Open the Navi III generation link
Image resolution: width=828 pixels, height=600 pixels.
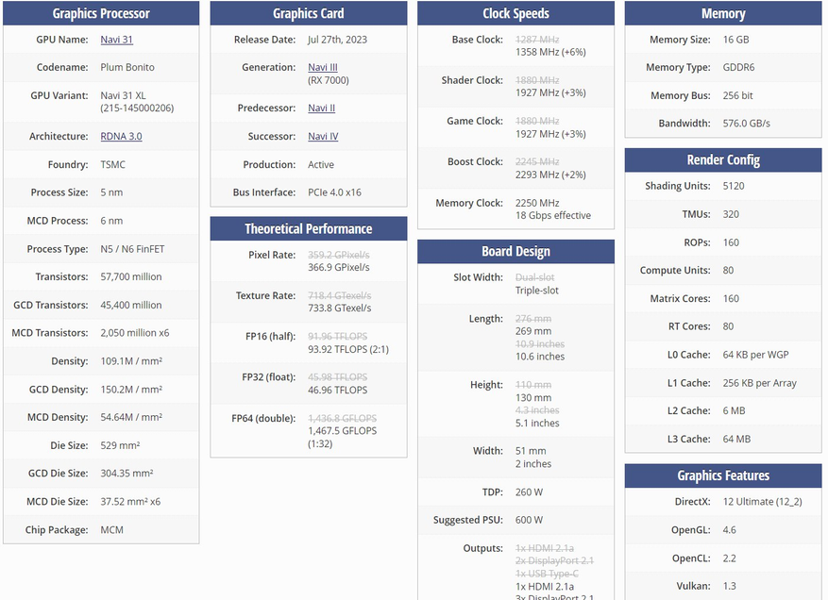[323, 68]
